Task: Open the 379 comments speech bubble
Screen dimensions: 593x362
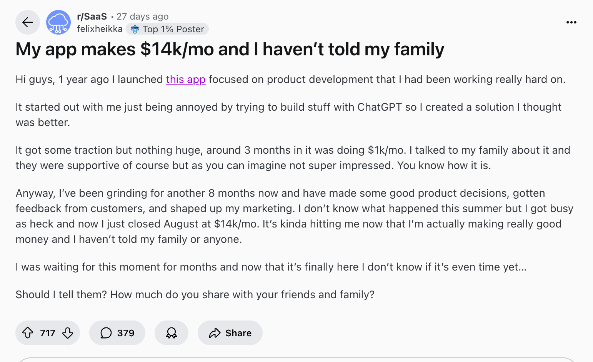Action: tap(117, 333)
